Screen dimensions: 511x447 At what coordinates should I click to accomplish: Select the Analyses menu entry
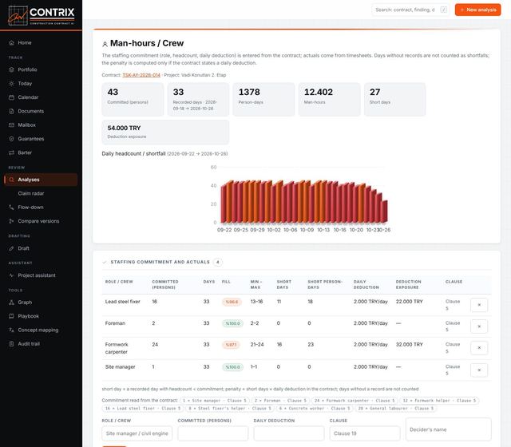(x=41, y=180)
